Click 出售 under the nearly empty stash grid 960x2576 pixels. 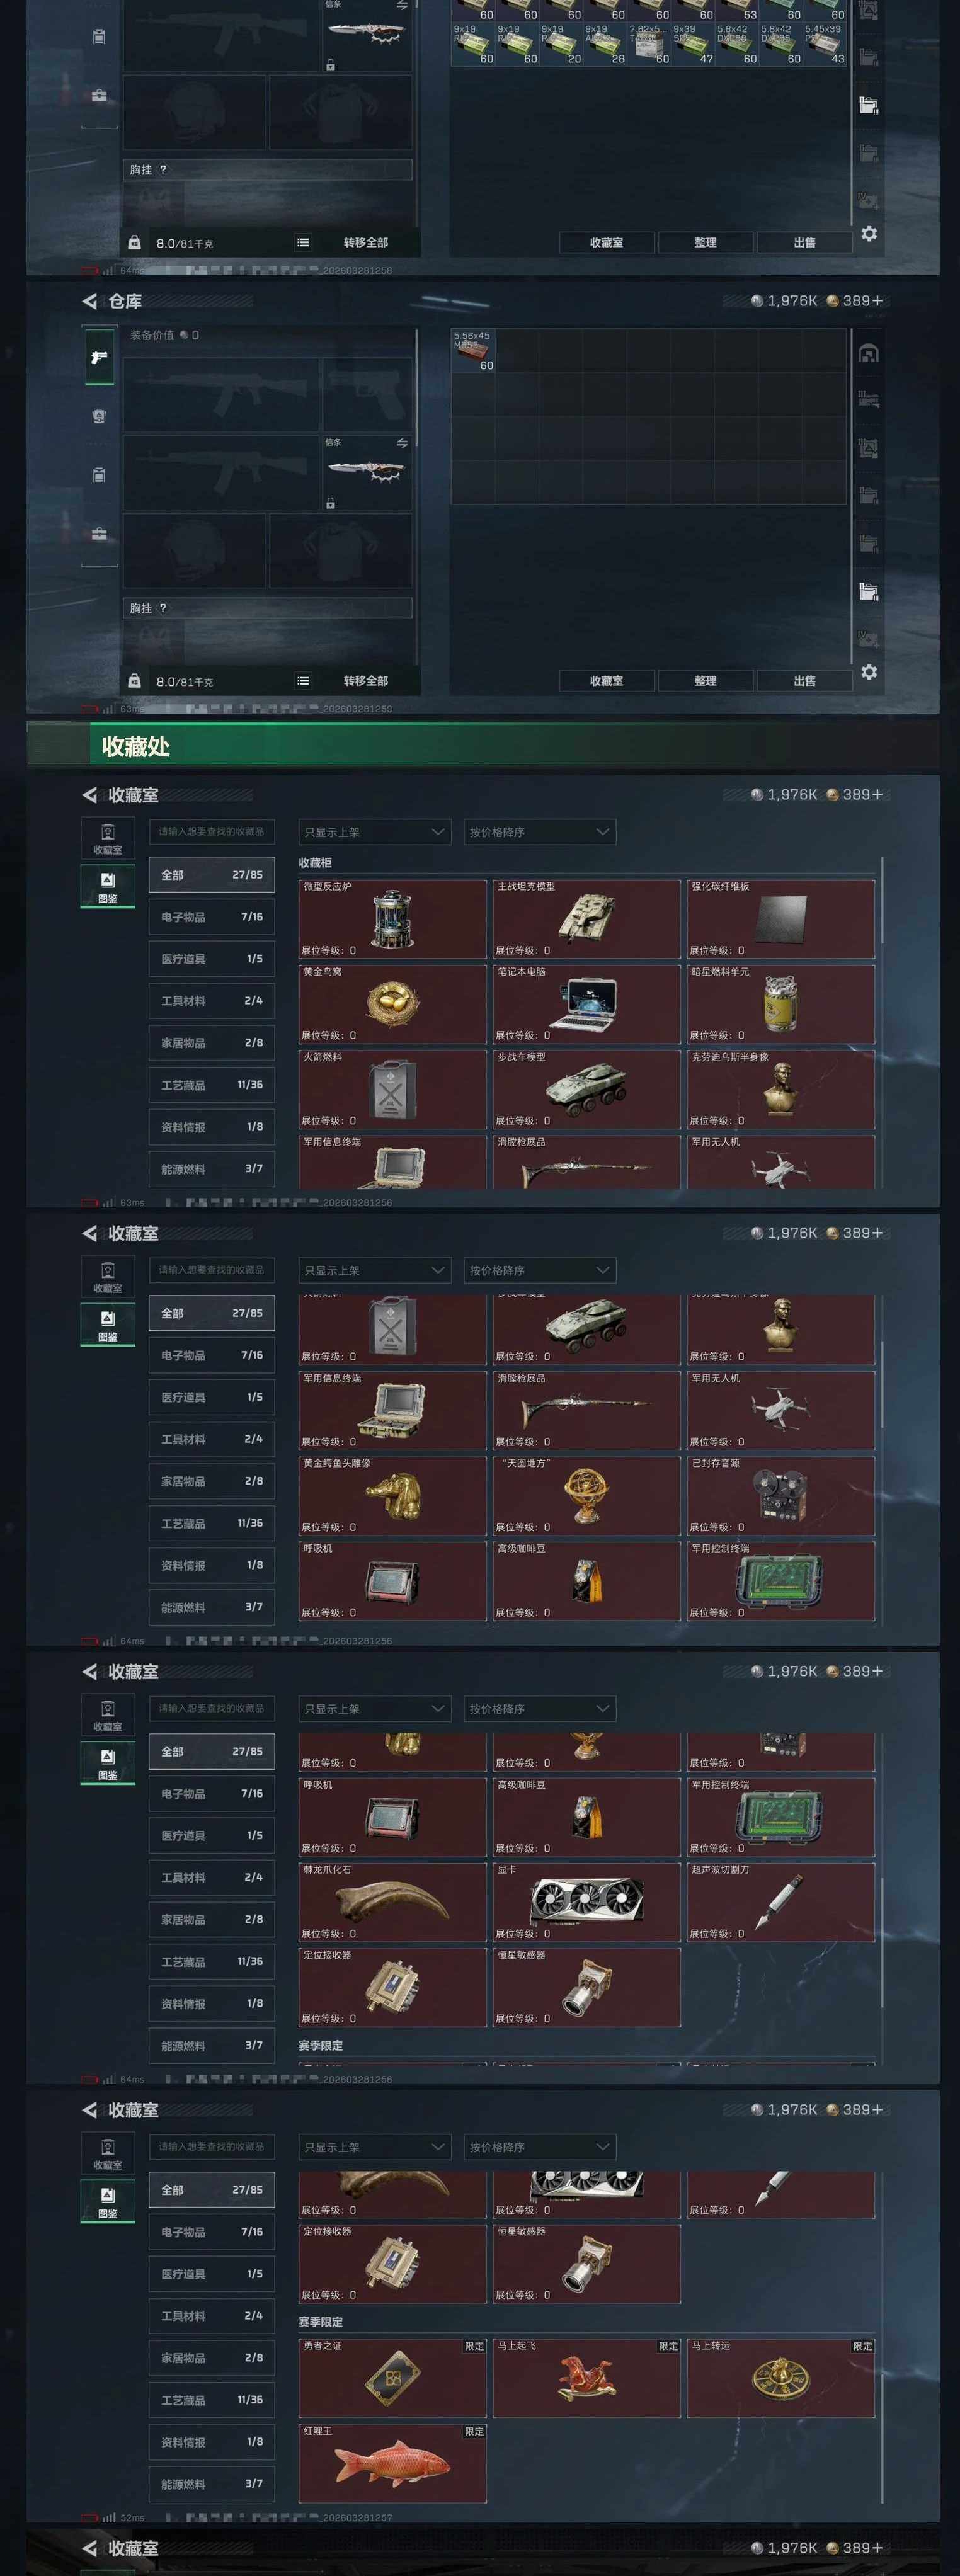[804, 681]
